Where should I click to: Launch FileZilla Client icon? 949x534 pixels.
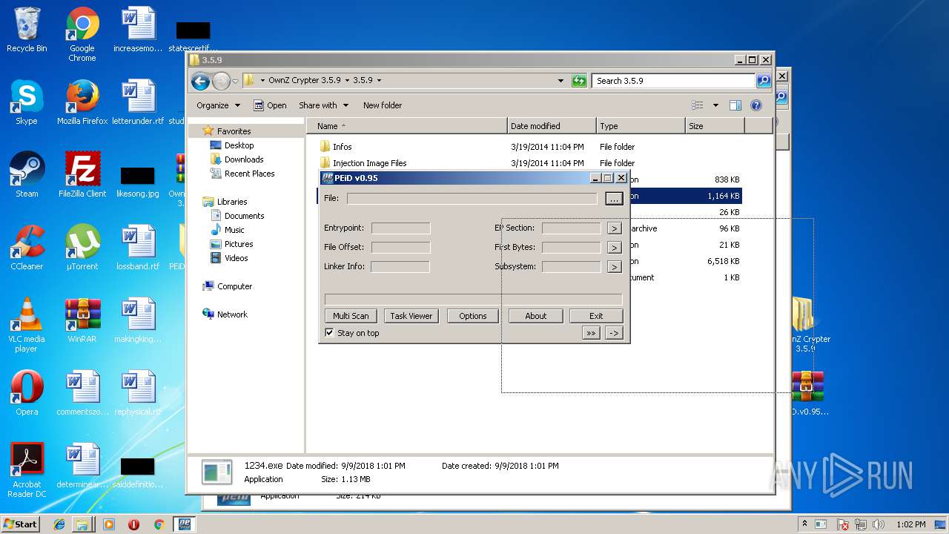coord(82,175)
